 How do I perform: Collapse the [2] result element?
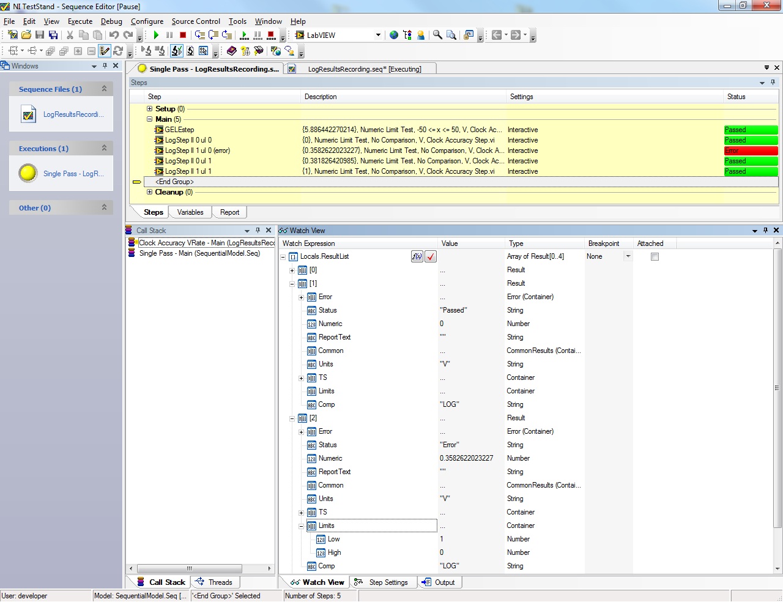click(292, 418)
